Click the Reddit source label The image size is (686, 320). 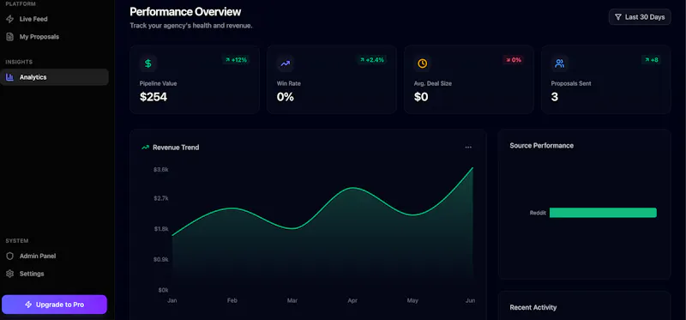click(x=538, y=213)
